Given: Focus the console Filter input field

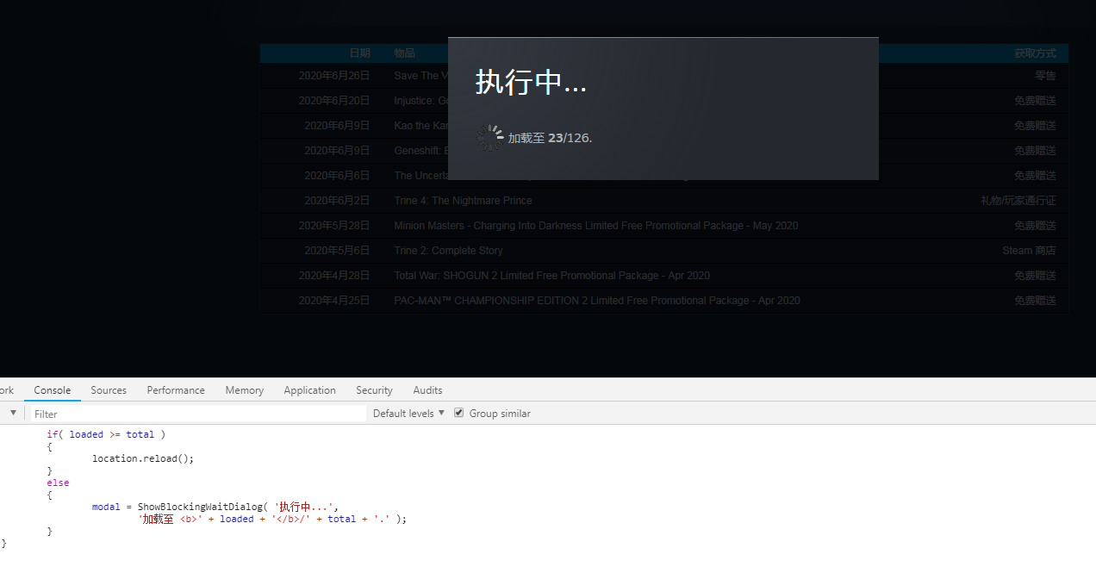Looking at the screenshot, I should pos(198,414).
